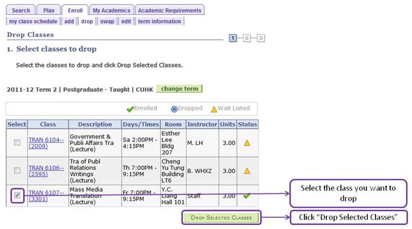
Task: Click the Instructor column header
Action: 202,124
